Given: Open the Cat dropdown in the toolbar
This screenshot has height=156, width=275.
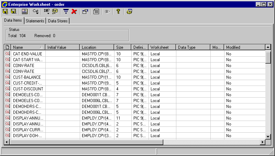Looking at the screenshot, I should [36, 12].
